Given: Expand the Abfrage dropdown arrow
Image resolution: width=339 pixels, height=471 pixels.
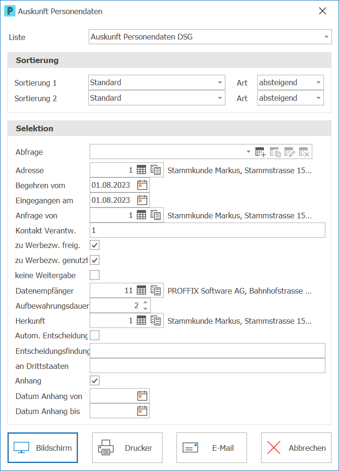Looking at the screenshot, I should [x=248, y=152].
